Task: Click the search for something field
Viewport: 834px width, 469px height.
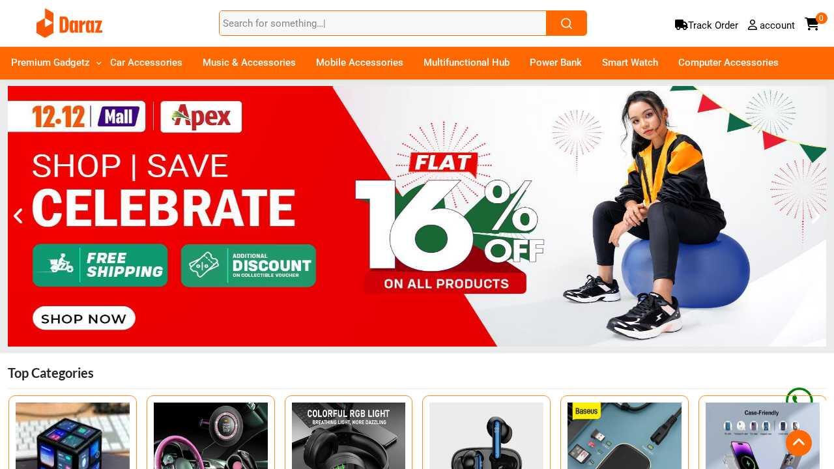Action: click(383, 23)
